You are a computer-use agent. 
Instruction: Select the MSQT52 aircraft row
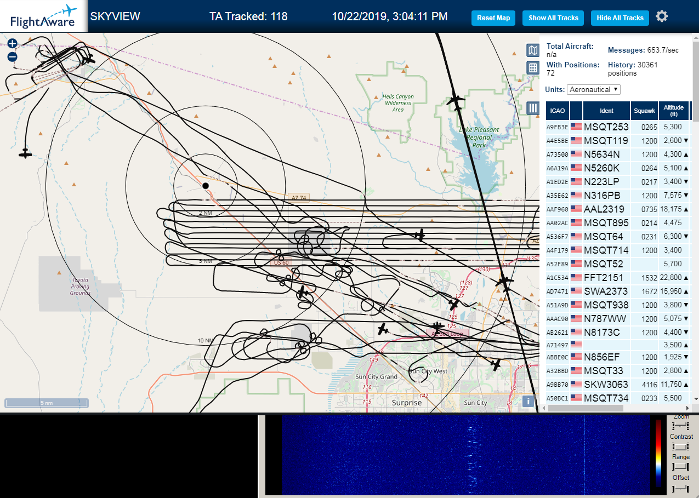coord(618,264)
